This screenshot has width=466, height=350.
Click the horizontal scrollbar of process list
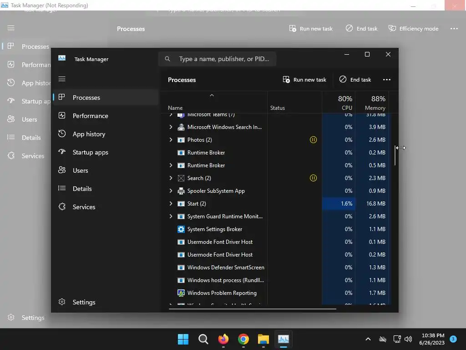(x=252, y=309)
